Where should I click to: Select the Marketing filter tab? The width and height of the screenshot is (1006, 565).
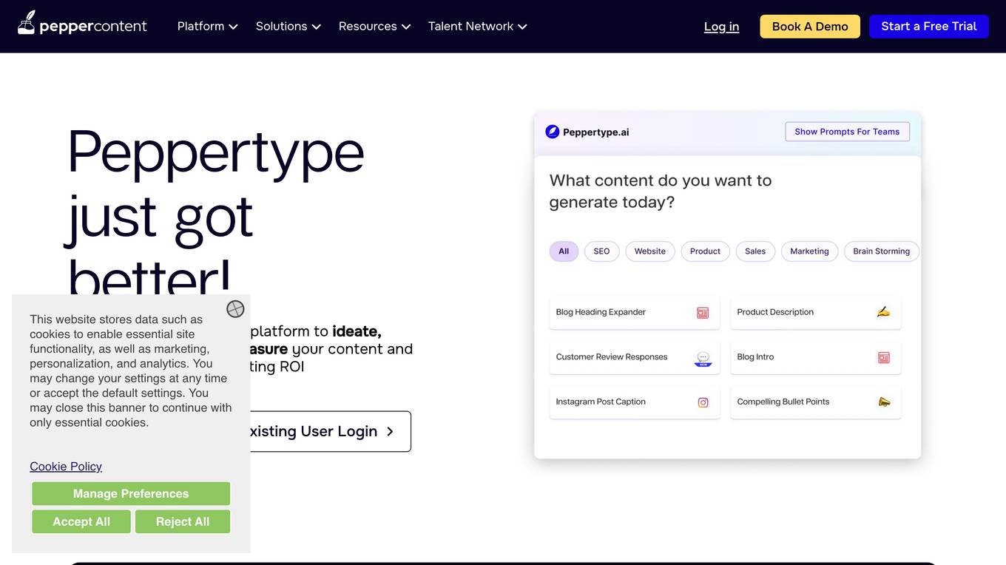pos(809,251)
